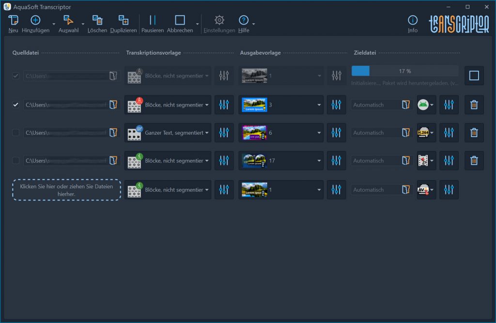This screenshot has height=323, width=496.
Task: Click the 17 % progress bar
Action: coord(404,71)
